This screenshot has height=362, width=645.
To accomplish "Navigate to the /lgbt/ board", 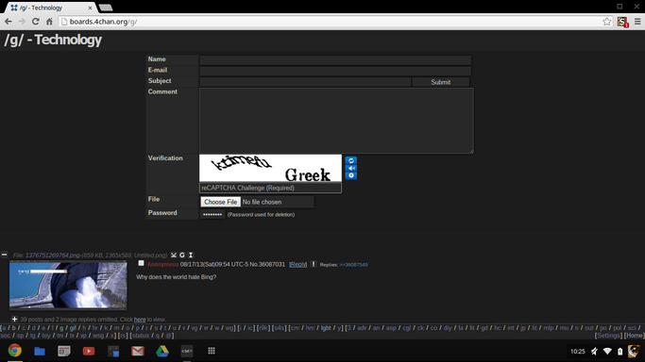I will [x=326, y=327].
